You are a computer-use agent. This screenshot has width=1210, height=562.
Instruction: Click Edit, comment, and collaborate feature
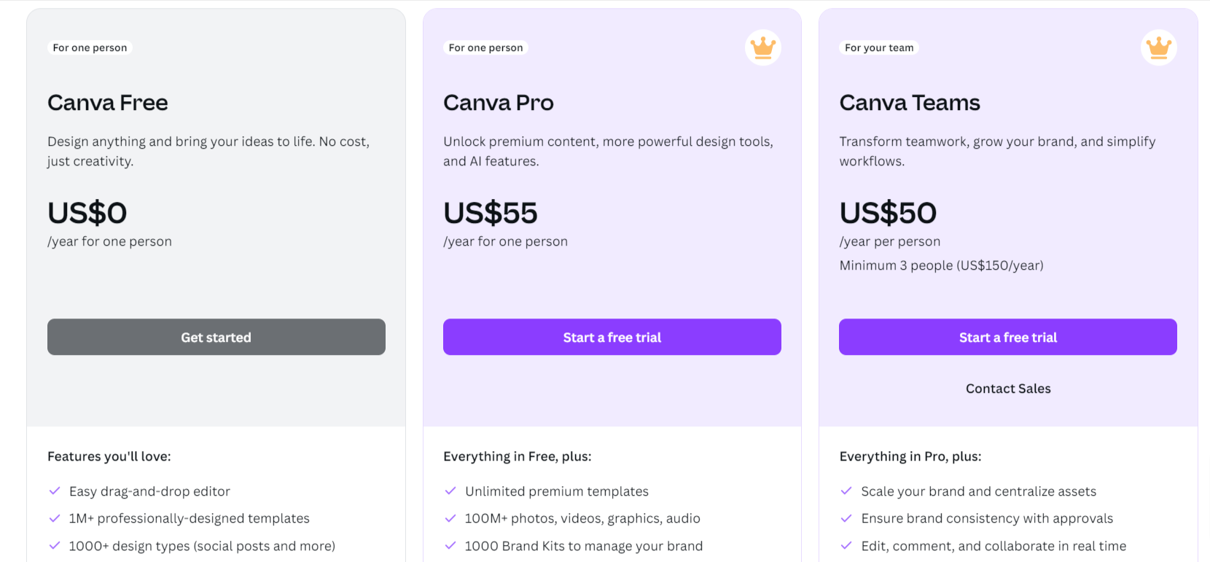click(x=994, y=546)
